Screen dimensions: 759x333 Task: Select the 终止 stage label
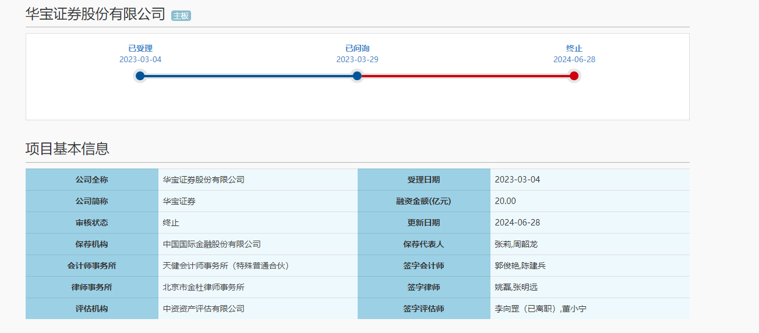tap(574, 48)
